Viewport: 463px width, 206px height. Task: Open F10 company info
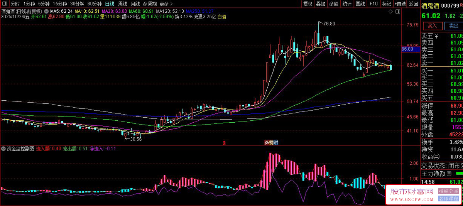373,4
